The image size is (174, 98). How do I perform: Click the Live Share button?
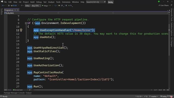click(x=164, y=5)
